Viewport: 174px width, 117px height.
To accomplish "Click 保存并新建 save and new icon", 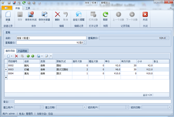I will coord(44,15).
